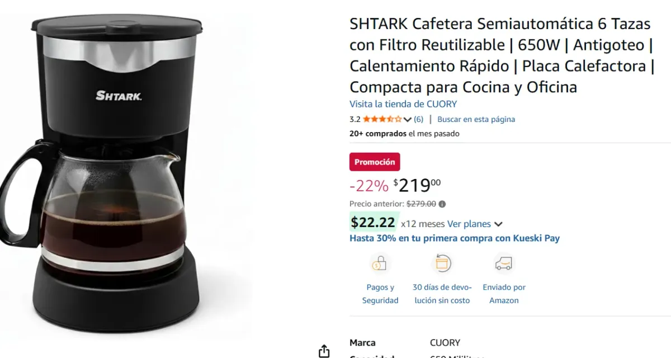
Task: Open Buscar en esta página
Action: [x=476, y=119]
